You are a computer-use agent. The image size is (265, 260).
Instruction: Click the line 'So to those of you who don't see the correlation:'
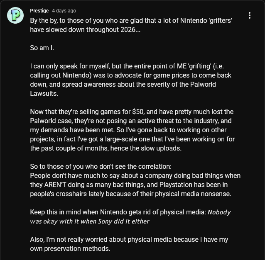point(101,166)
